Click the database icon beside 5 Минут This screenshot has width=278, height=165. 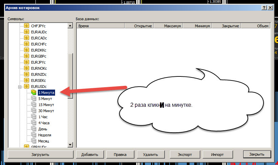tap(34, 98)
